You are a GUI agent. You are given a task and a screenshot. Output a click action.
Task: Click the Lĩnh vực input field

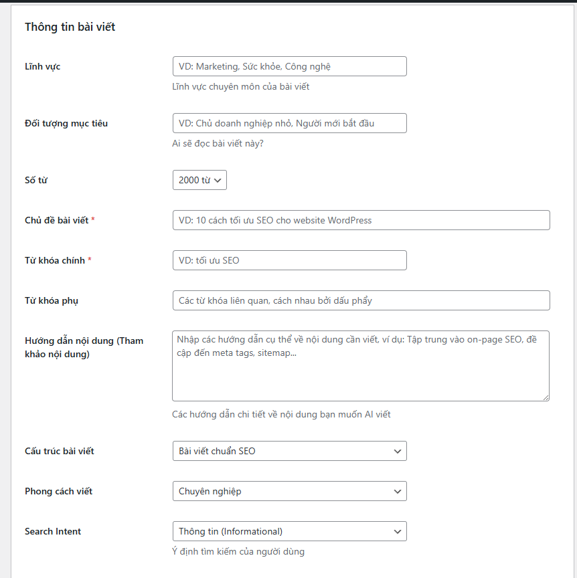[289, 66]
